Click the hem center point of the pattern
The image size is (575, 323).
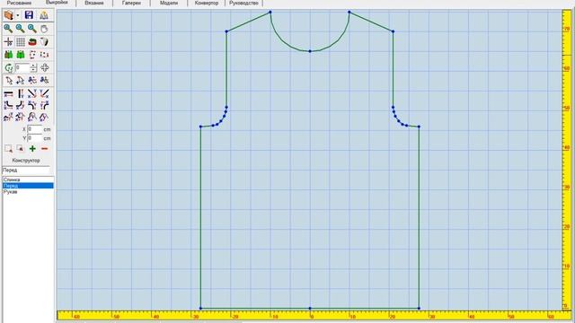[x=310, y=309]
